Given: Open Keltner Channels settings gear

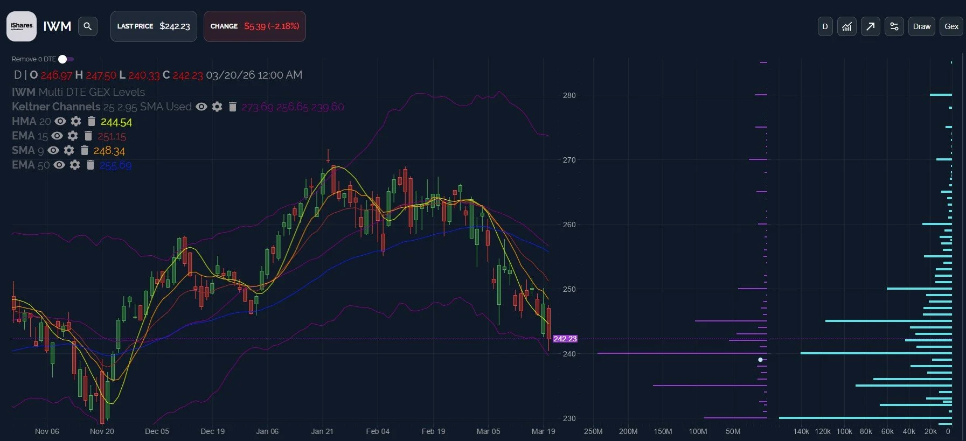Looking at the screenshot, I should (x=217, y=107).
